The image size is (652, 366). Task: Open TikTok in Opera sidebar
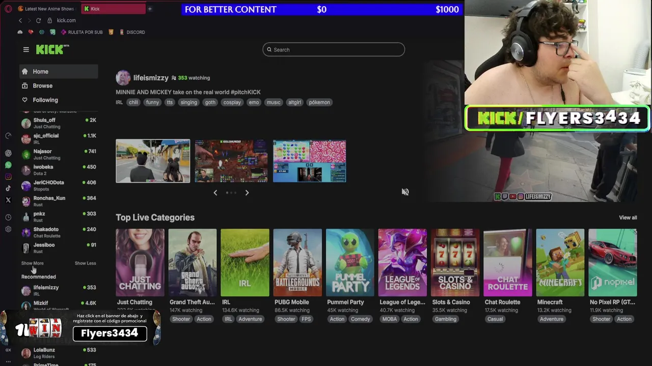[8, 188]
